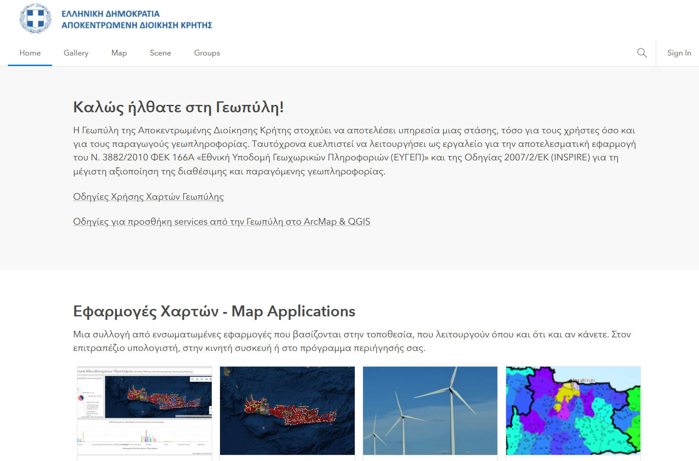699x461 pixels.
Task: Click the Sign In link
Action: 679,53
